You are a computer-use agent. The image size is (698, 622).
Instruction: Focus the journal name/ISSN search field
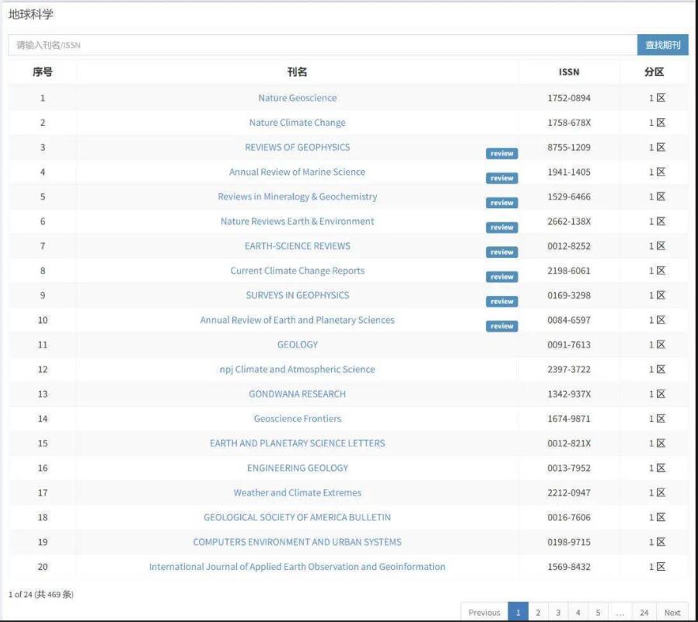tap(322, 45)
